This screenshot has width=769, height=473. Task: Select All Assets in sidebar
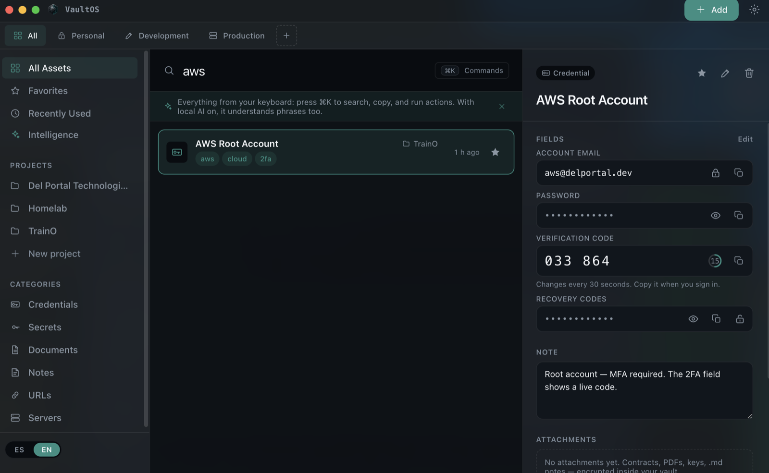click(x=70, y=68)
